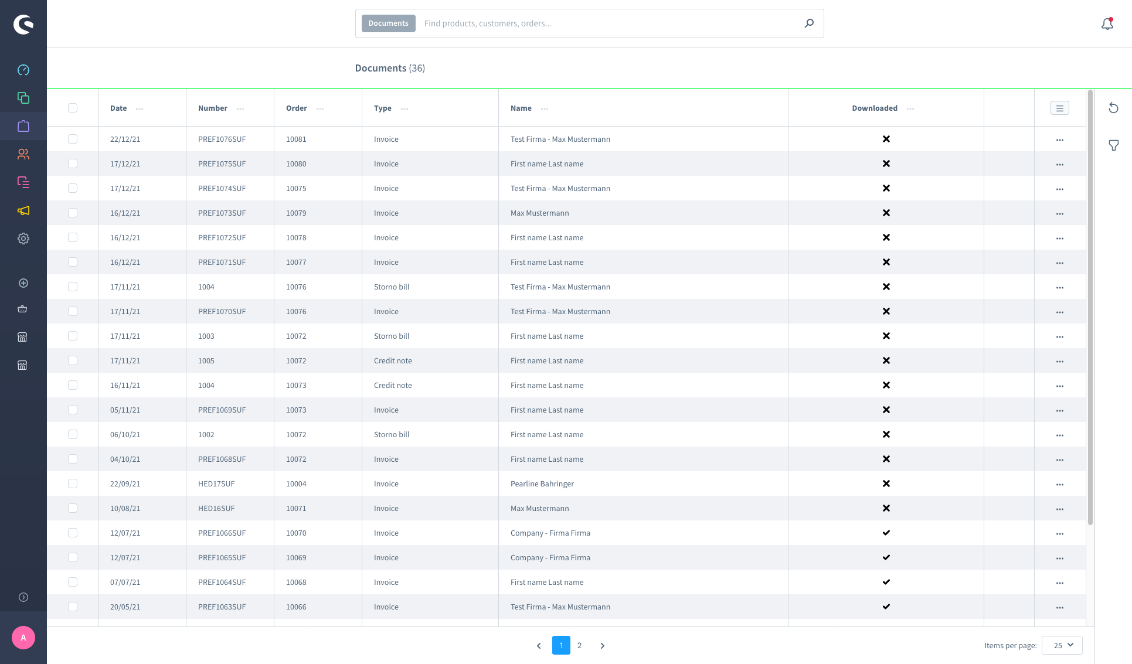Viewport: 1132px width, 664px height.
Task: Click the Documents (36) heading
Action: tap(390, 68)
